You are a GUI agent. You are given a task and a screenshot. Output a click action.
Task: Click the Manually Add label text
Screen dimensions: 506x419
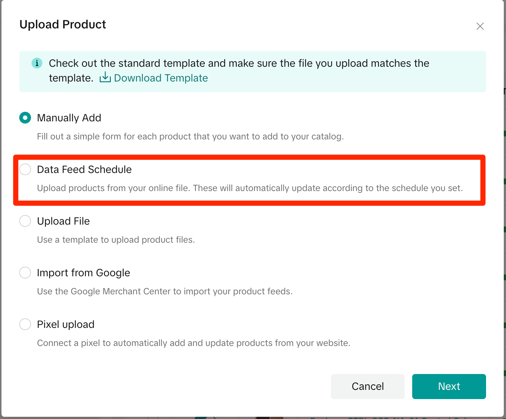(x=69, y=118)
